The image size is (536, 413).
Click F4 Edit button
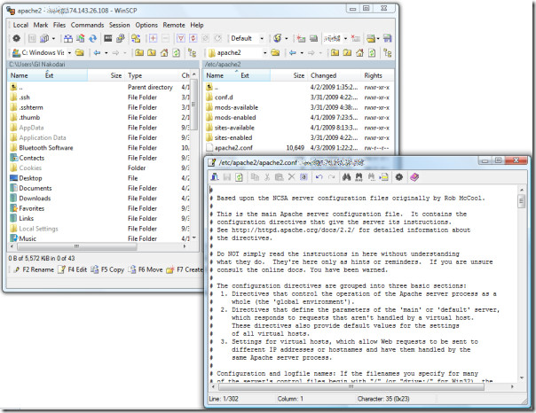(72, 269)
